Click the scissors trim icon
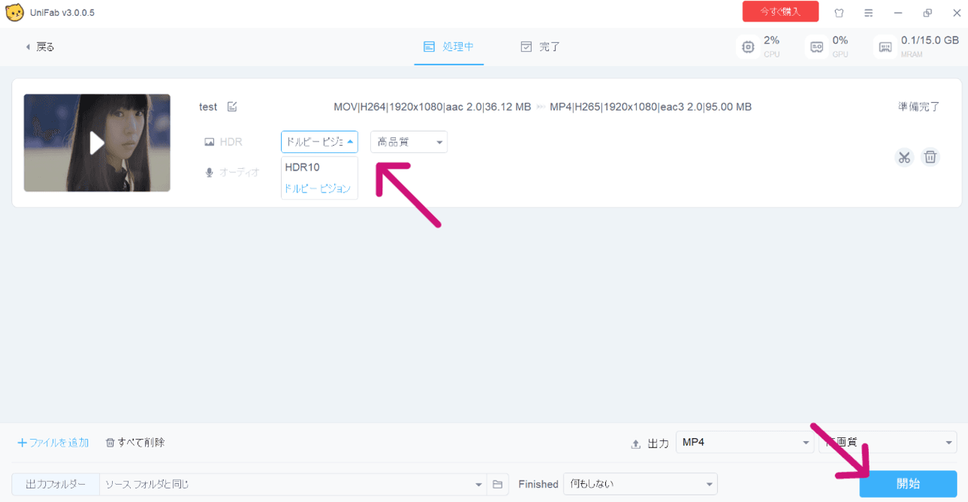 [x=904, y=157]
